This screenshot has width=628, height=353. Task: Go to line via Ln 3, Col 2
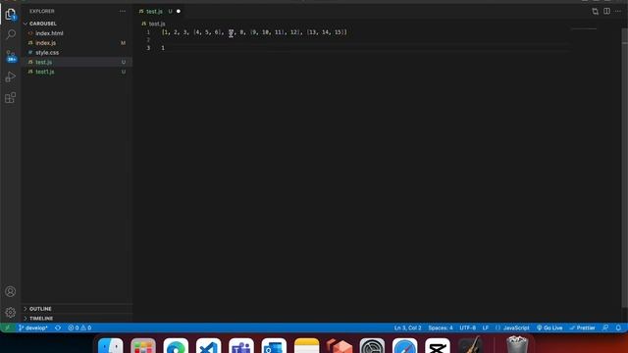coord(407,328)
